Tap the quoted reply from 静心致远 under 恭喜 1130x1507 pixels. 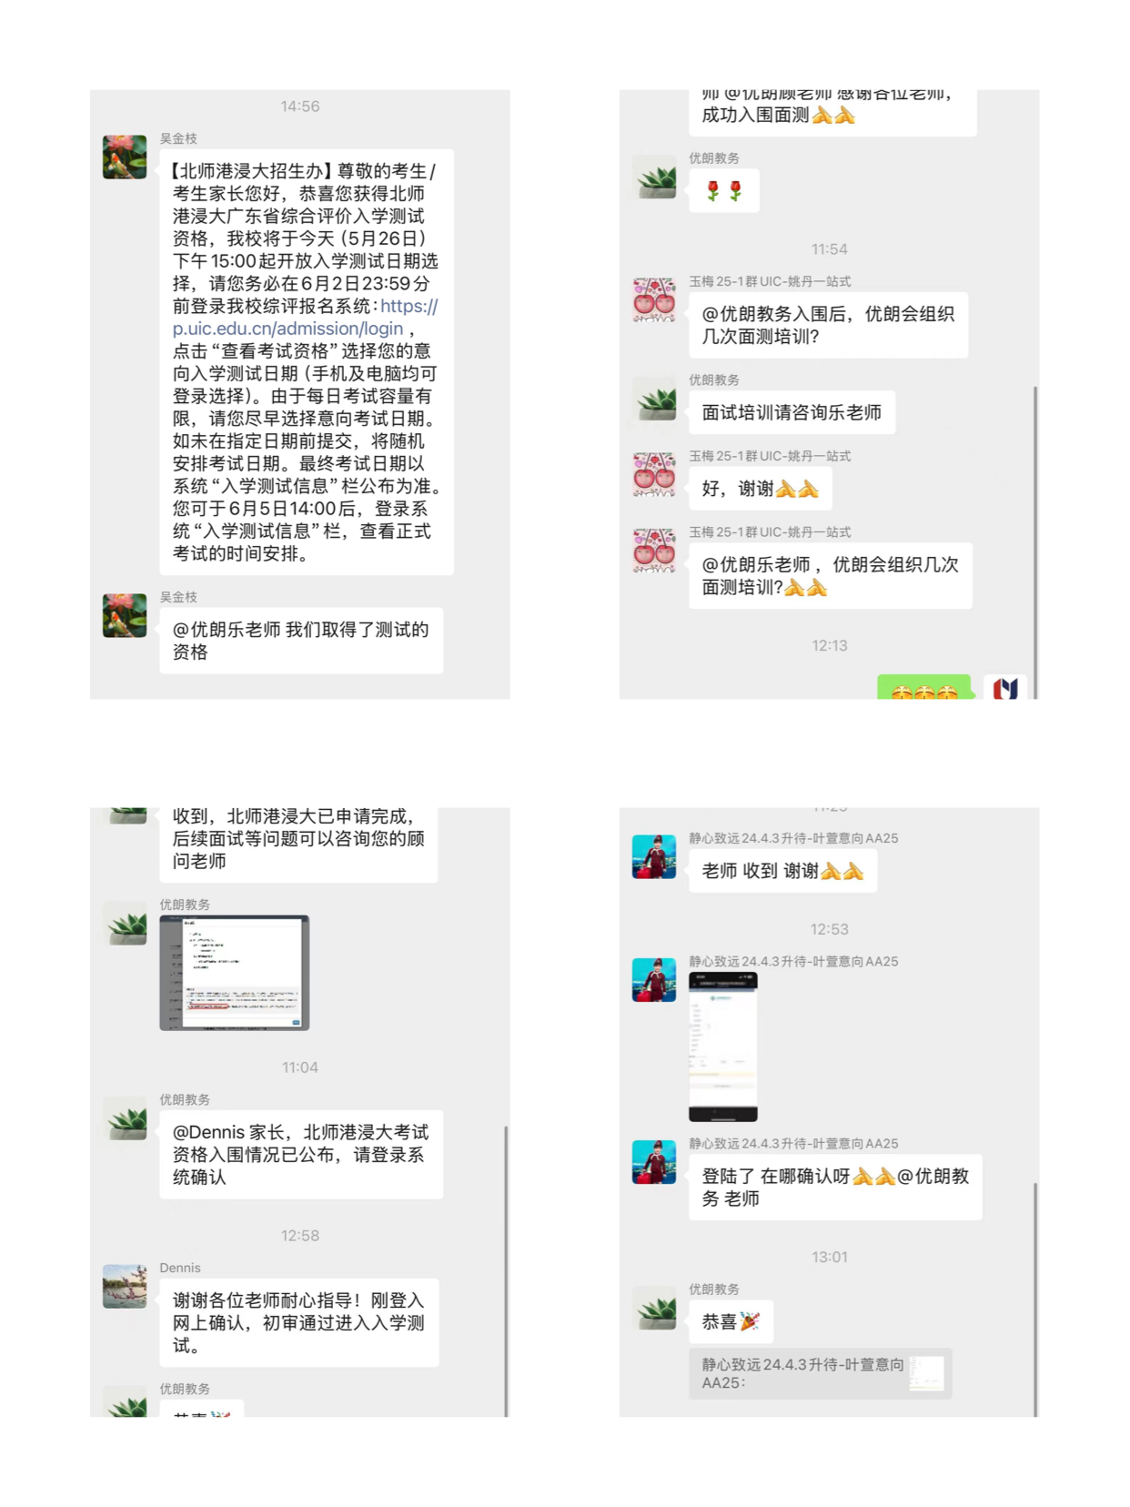tap(821, 1373)
